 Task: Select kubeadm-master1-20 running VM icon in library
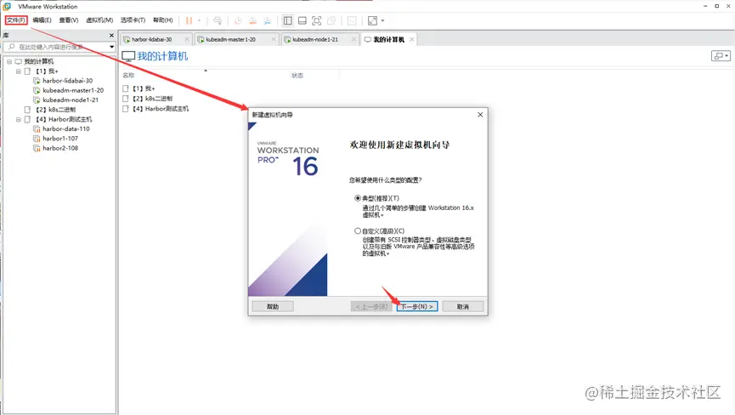pos(37,90)
